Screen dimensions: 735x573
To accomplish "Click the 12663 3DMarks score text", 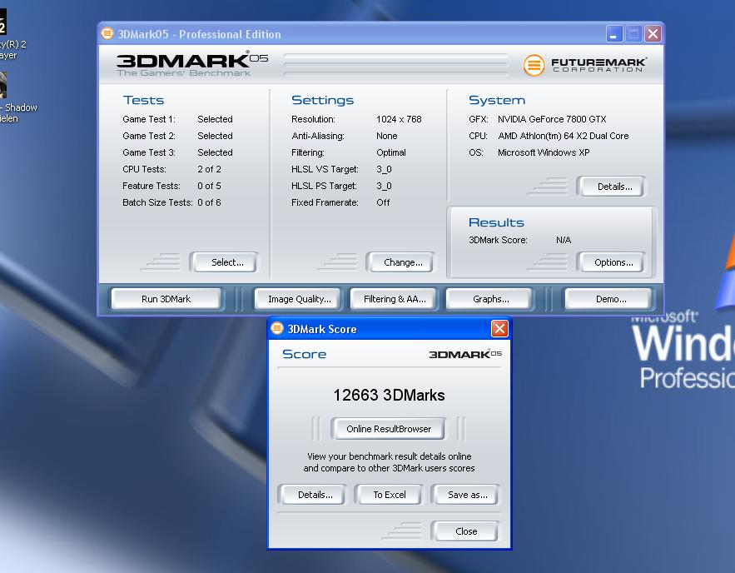I will coord(389,395).
